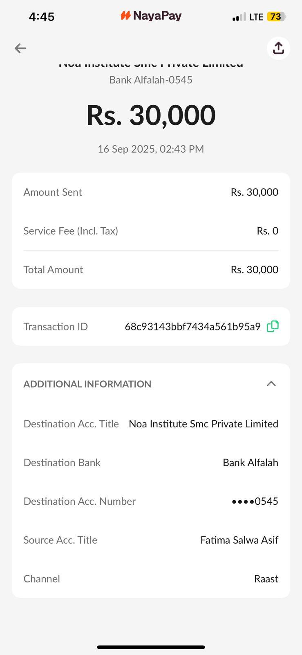Tap the home indicator bar at bottom
Screen dimensions: 302x655
point(151,647)
